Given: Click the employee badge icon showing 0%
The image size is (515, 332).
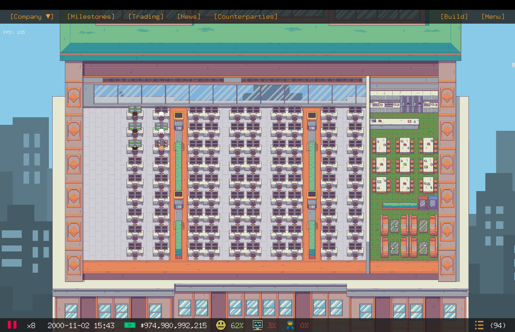Looking at the screenshot, I should pyautogui.click(x=290, y=325).
